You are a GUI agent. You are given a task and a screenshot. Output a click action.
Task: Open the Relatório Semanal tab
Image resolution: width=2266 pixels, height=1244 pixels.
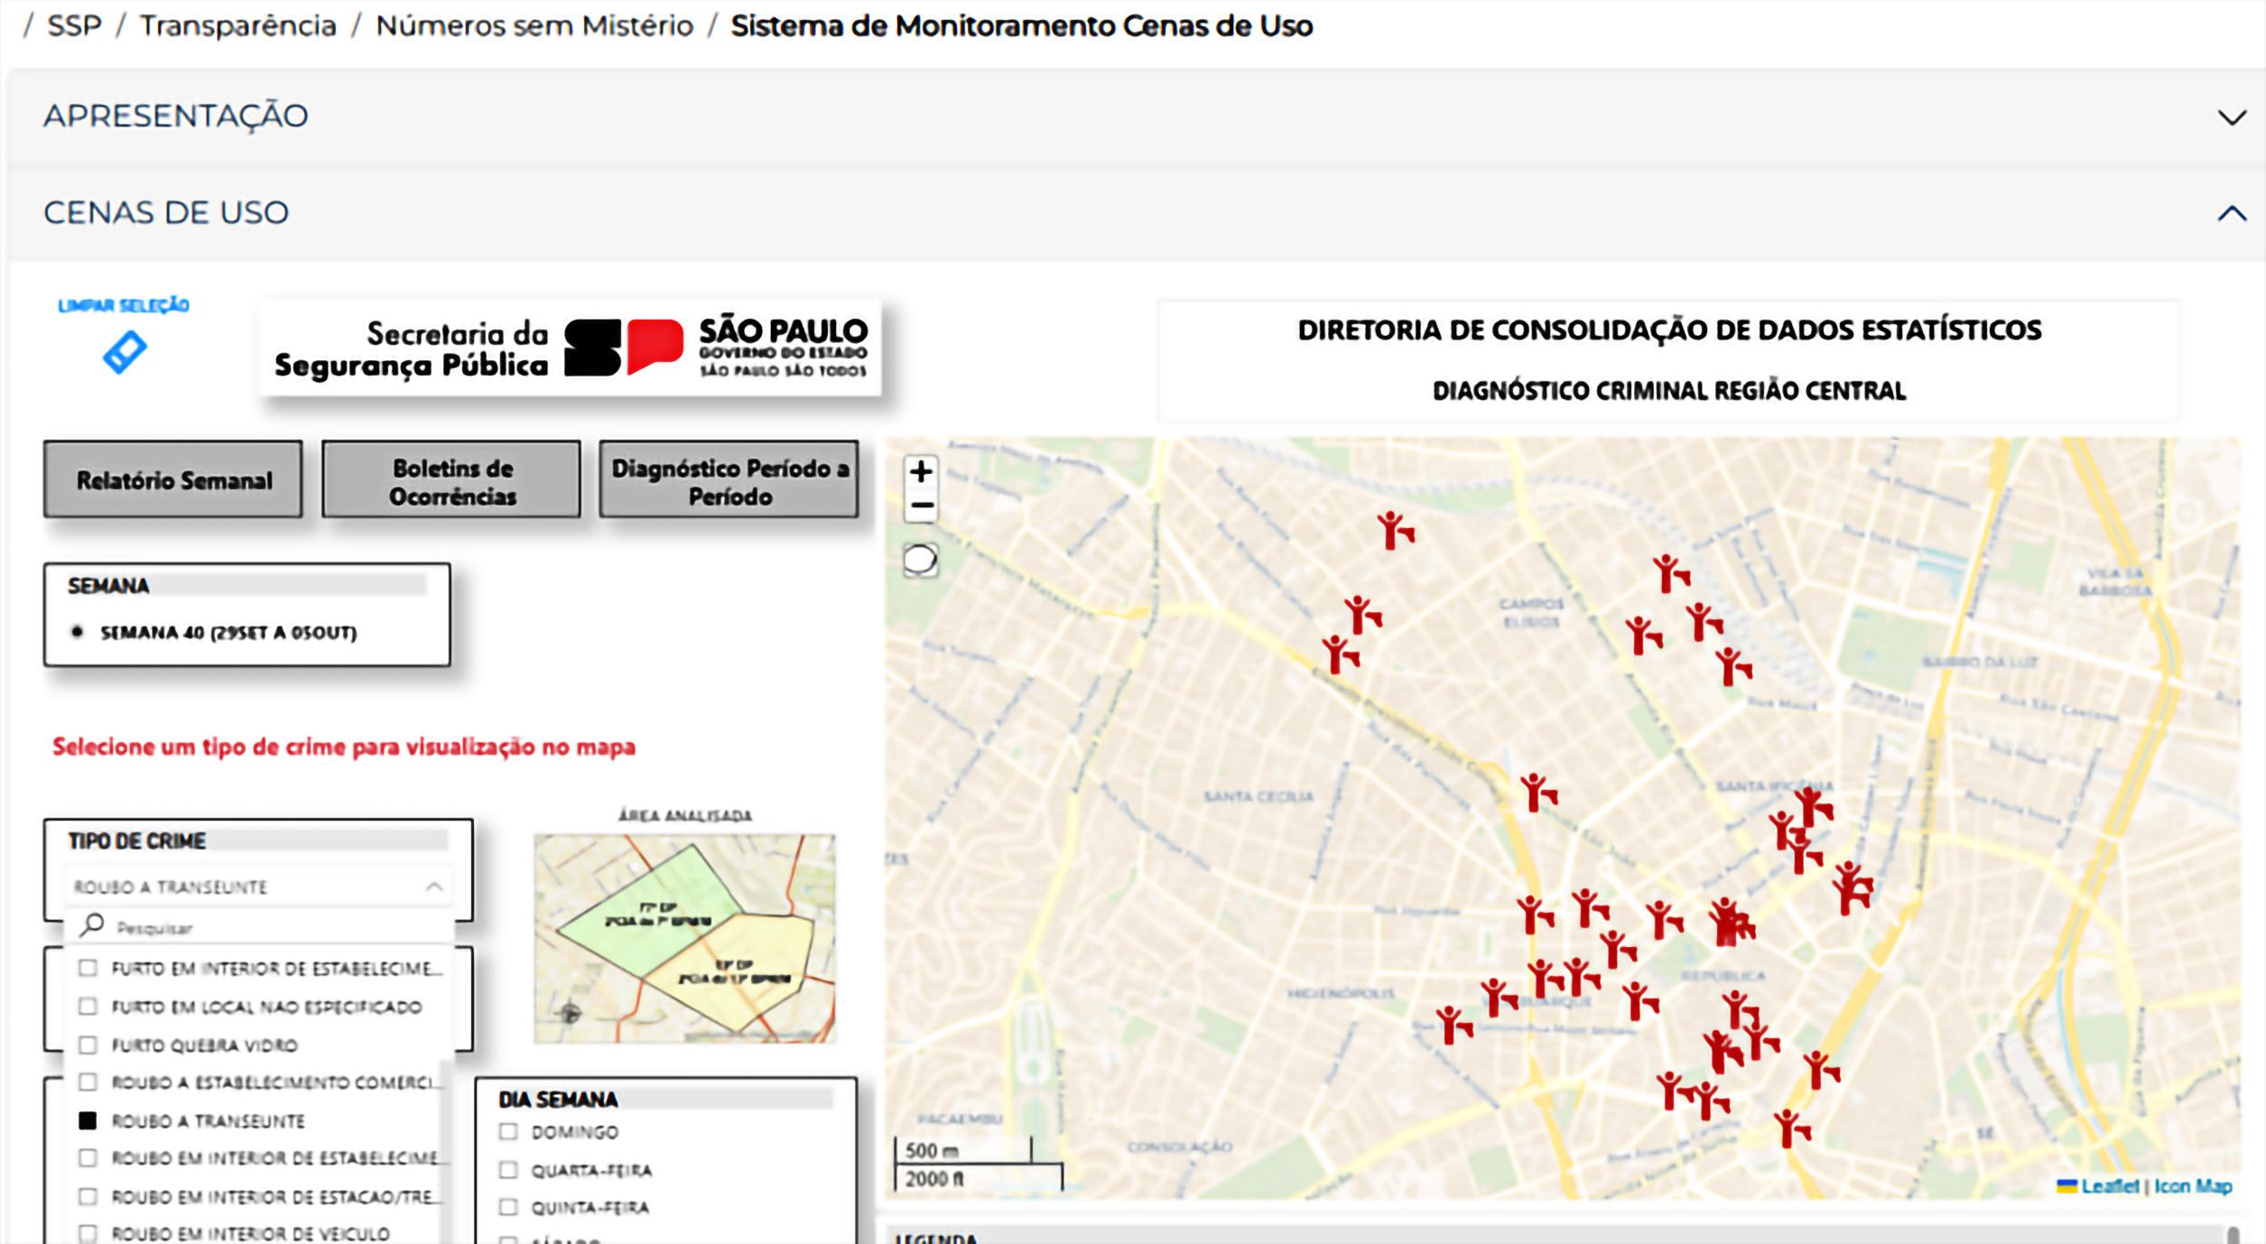[x=173, y=479]
